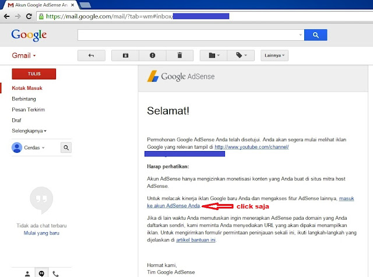Click the green padlock security icon
Image resolution: width=373 pixels, height=277 pixels.
[41, 16]
